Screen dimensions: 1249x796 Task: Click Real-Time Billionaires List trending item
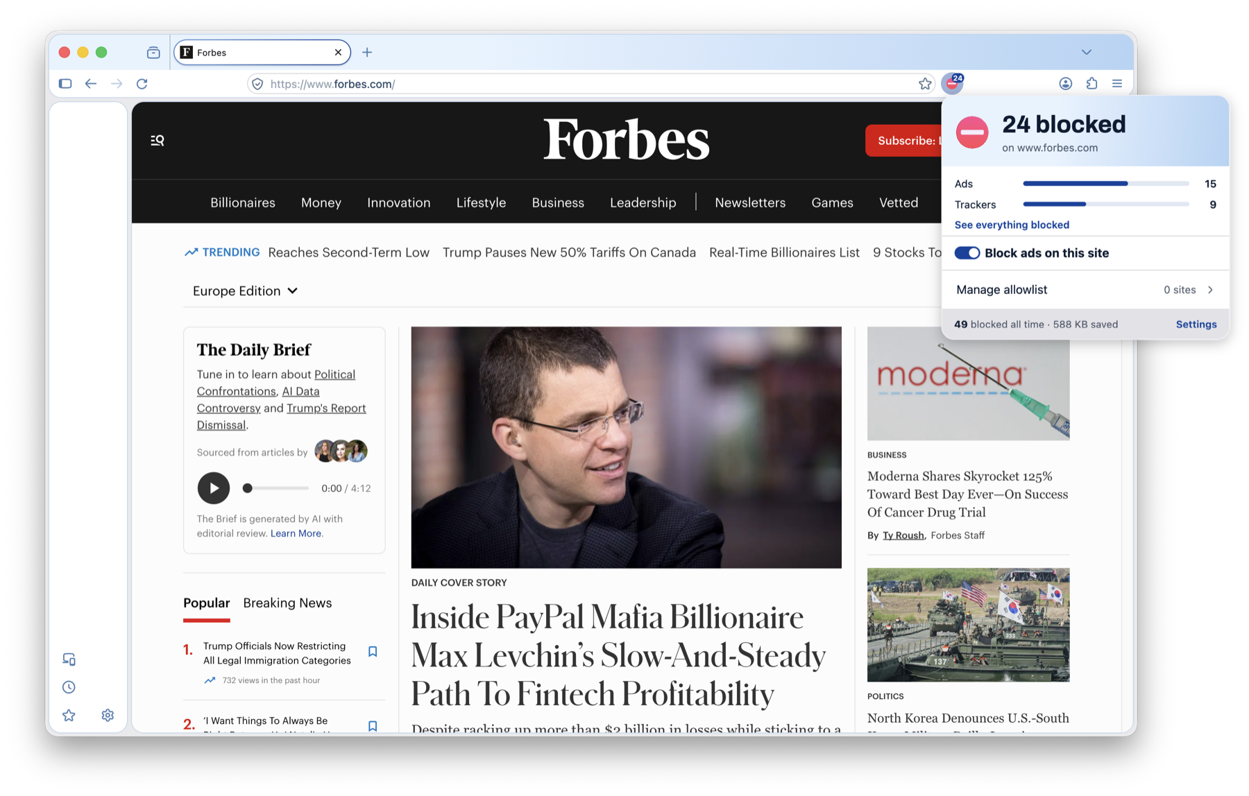[x=784, y=252]
